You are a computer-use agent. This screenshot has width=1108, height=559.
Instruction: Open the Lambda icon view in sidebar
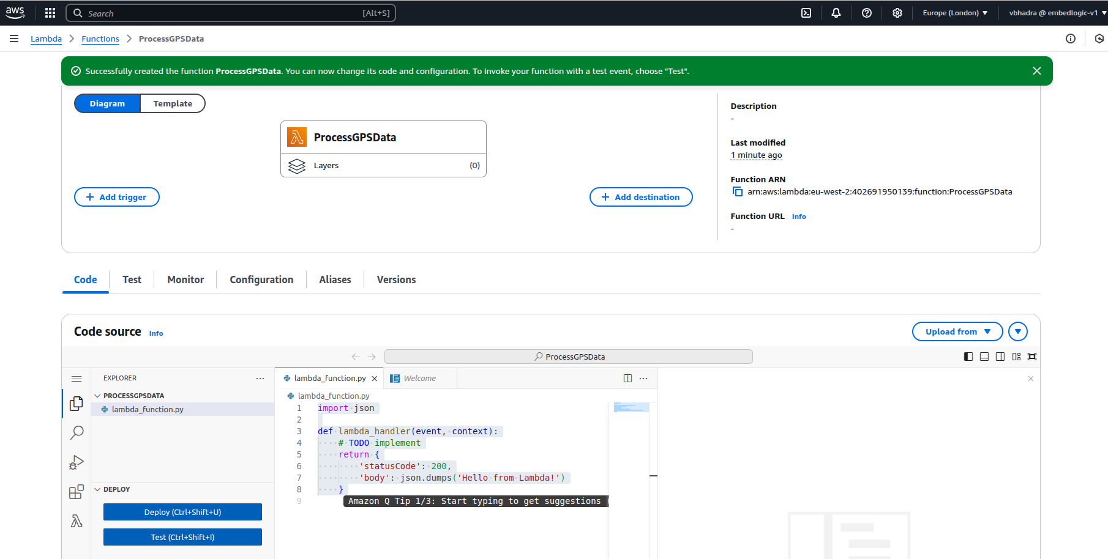pos(77,521)
